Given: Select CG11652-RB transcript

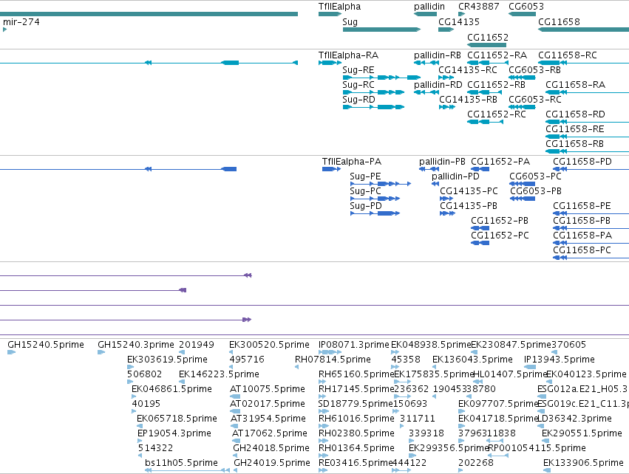Looking at the screenshot, I should click(x=485, y=92).
